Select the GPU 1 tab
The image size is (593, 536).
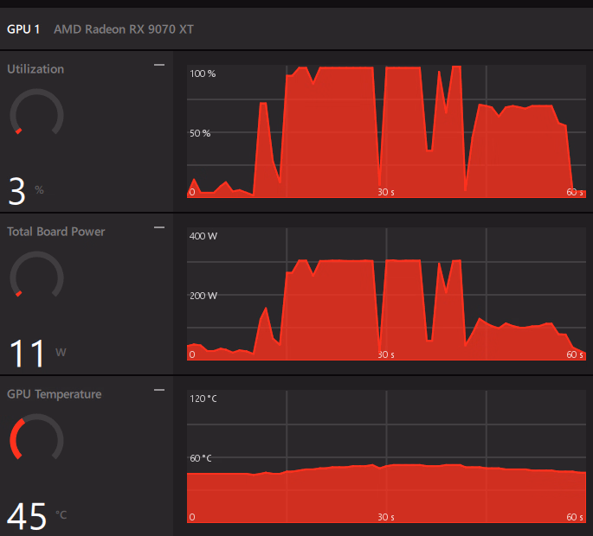point(23,29)
